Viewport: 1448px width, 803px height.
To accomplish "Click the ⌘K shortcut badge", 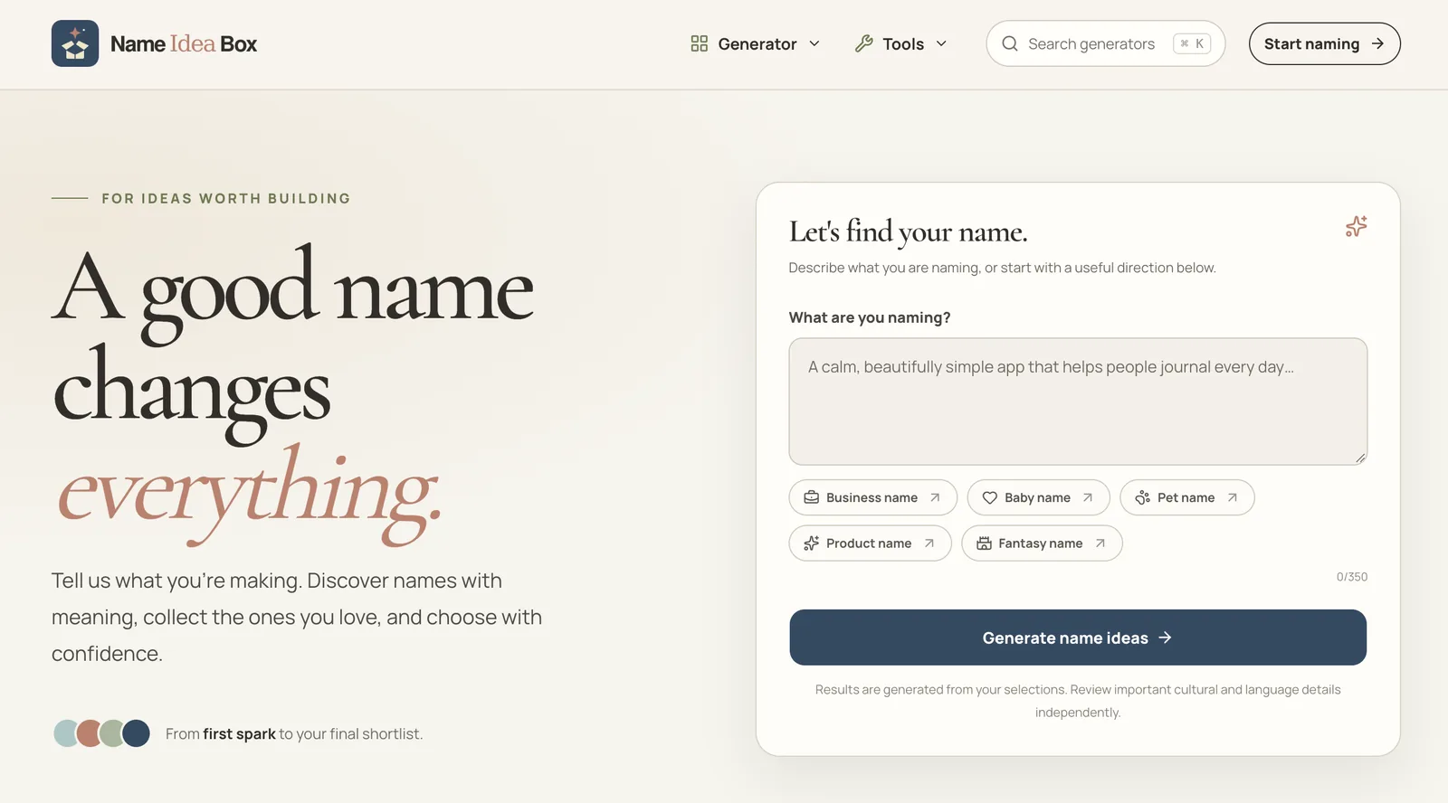I will [x=1192, y=43].
